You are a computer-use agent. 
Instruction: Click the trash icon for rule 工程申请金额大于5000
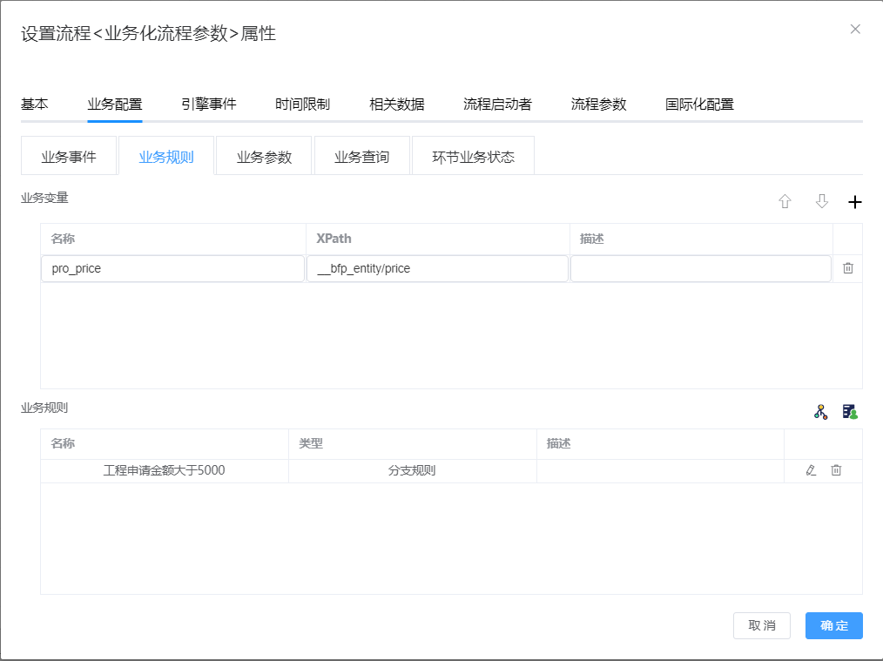pyautogui.click(x=836, y=470)
